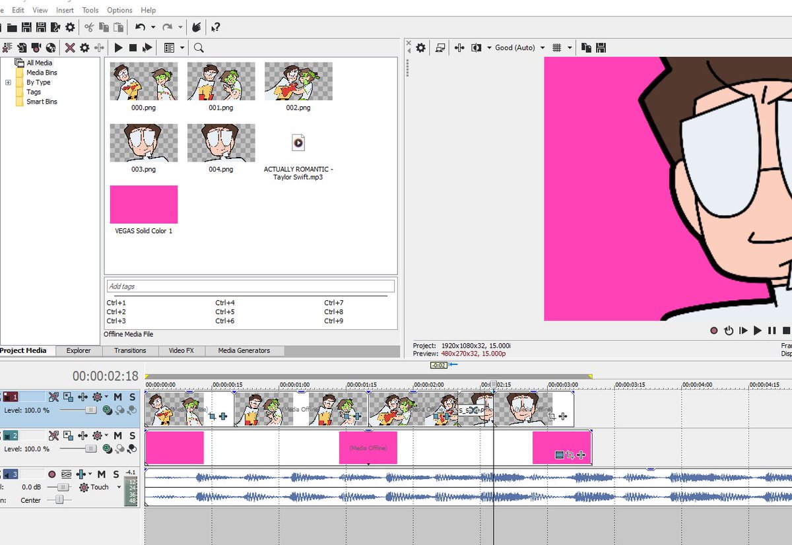
Task: Click the preview Overlays grid icon
Action: pyautogui.click(x=556, y=48)
